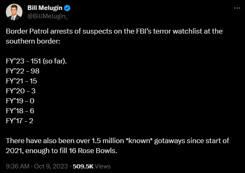Click the display name Bill Melugin
Image resolution: width=245 pixels, height=173 pixels.
pyautogui.click(x=45, y=8)
